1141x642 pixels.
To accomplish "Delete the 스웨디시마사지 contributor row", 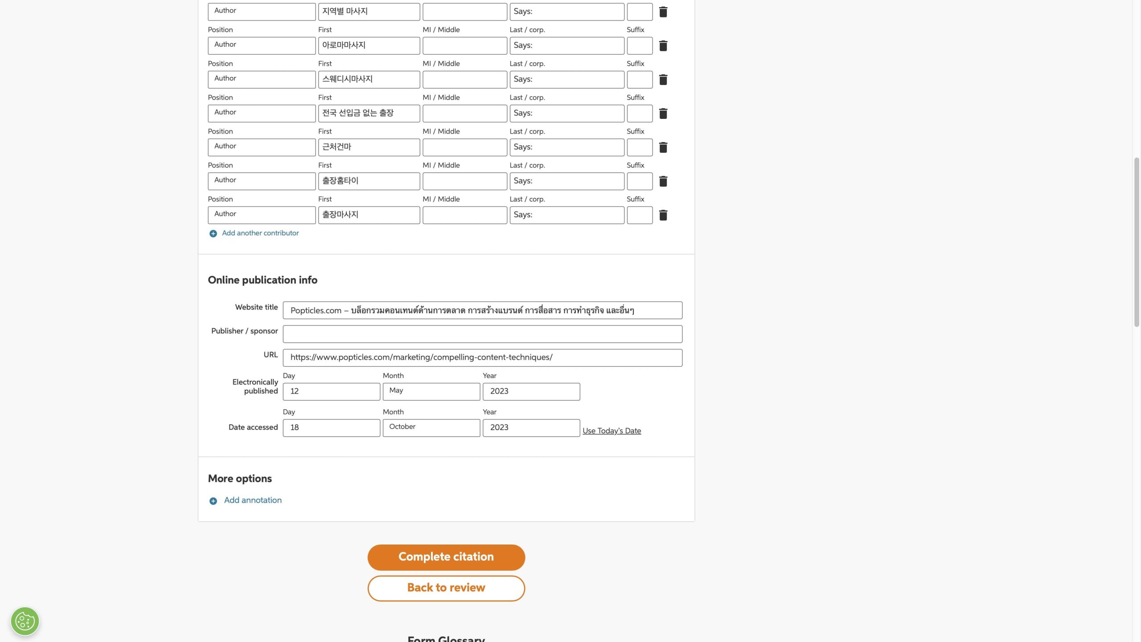I will [663, 80].
